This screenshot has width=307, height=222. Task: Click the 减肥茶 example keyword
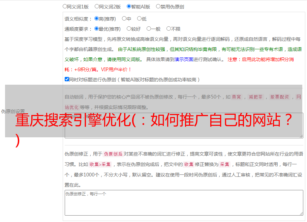pyautogui.click(x=255, y=97)
